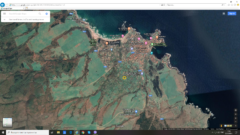Toggle the 3D globe view
Viewport: 240px width, 135px height.
pos(236,110)
